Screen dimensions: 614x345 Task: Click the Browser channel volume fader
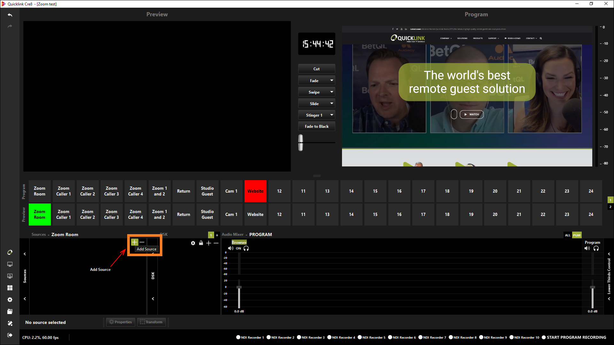pos(239,287)
